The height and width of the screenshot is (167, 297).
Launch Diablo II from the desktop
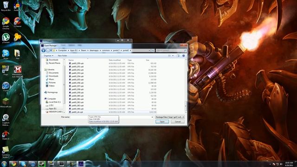pyautogui.click(x=6, y=135)
